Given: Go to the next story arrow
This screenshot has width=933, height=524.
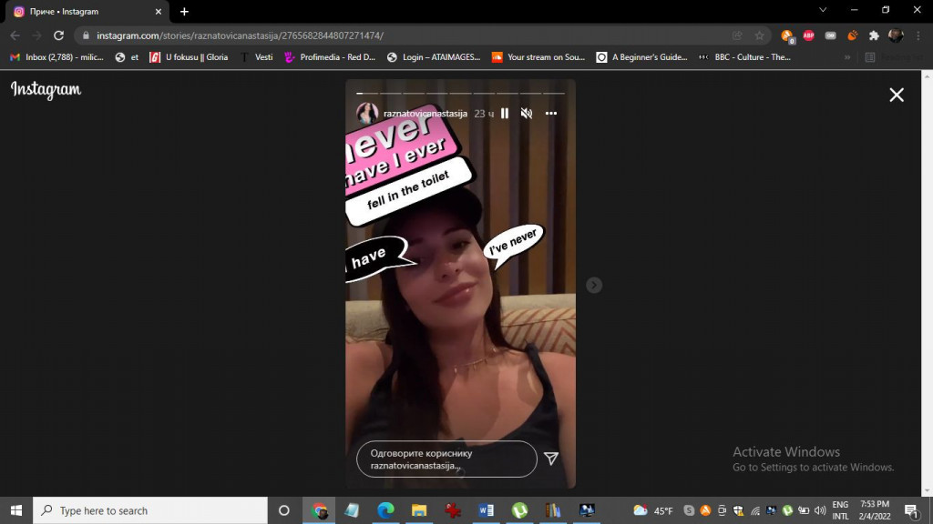Looking at the screenshot, I should coord(594,285).
